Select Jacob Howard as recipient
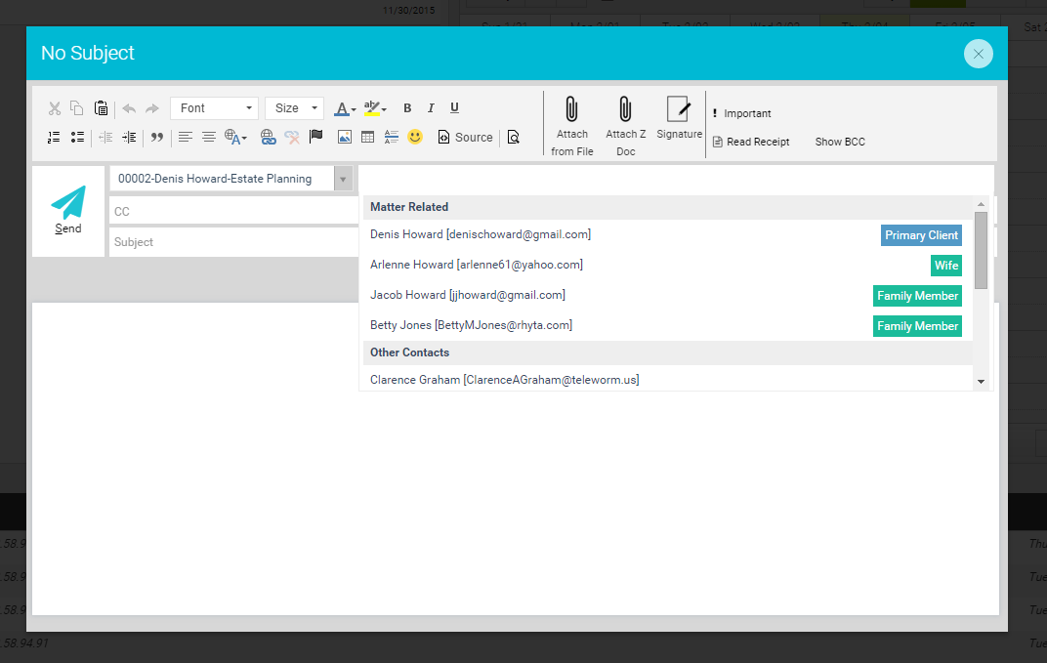Screen dimensions: 1047x663 pos(468,295)
